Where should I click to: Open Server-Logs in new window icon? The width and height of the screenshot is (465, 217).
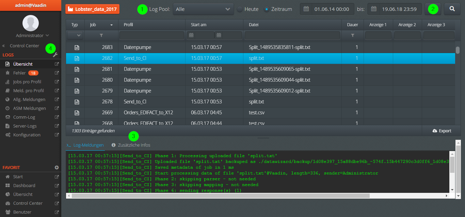pos(57,126)
